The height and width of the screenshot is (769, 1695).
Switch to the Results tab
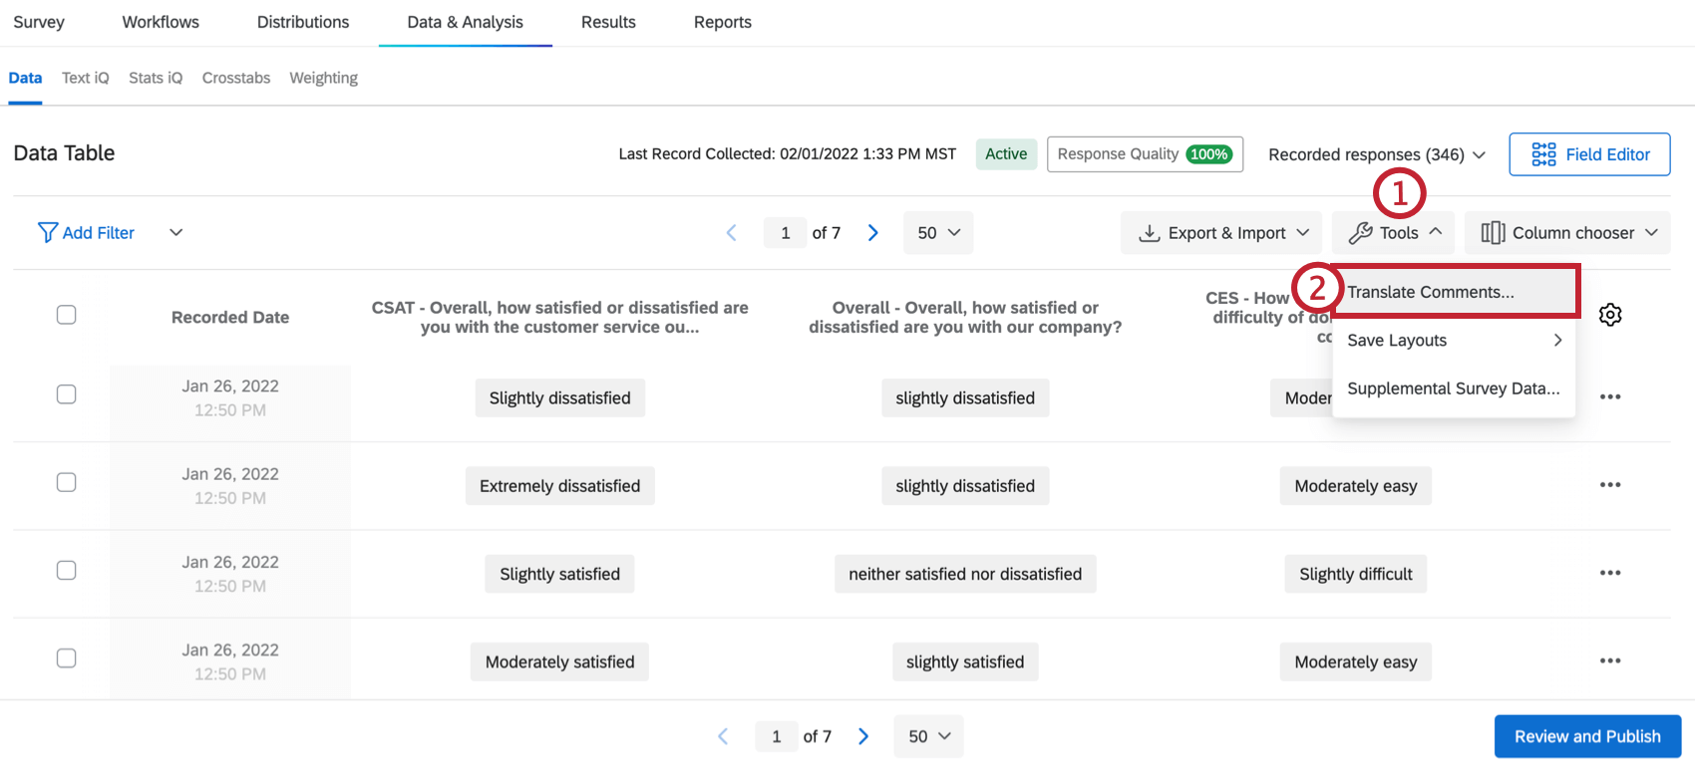pos(608,22)
